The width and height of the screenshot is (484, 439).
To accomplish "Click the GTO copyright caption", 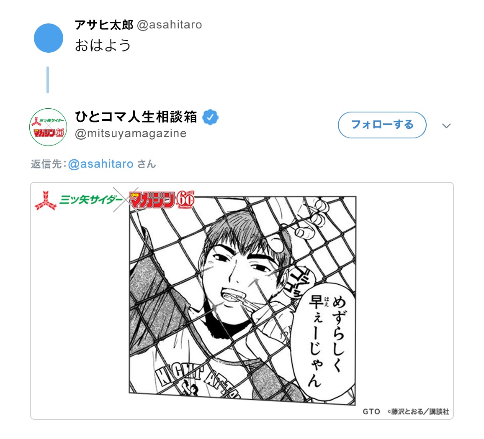I will pyautogui.click(x=406, y=411).
